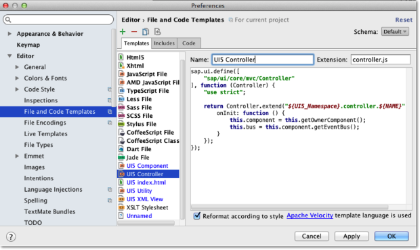Select the Stylus File icon

click(x=121, y=124)
